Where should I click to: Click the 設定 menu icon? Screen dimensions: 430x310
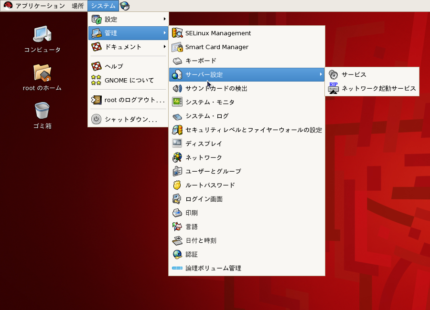pos(97,19)
